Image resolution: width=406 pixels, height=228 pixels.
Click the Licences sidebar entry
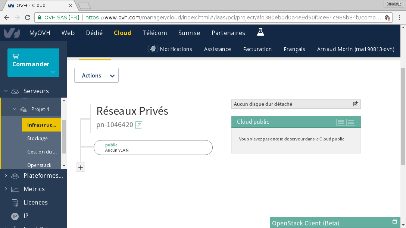pyautogui.click(x=35, y=202)
